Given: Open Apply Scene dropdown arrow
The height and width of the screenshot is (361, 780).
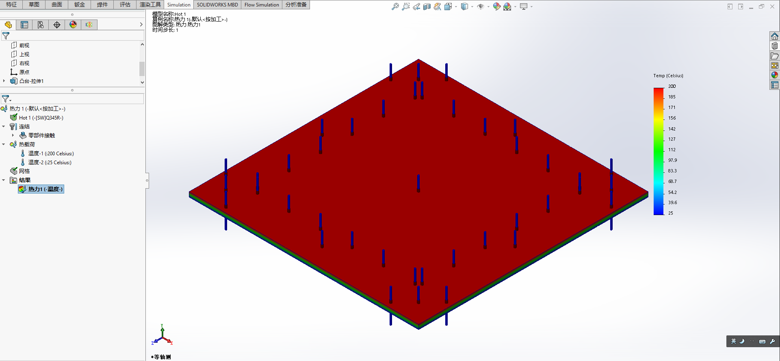Looking at the screenshot, I should [515, 7].
